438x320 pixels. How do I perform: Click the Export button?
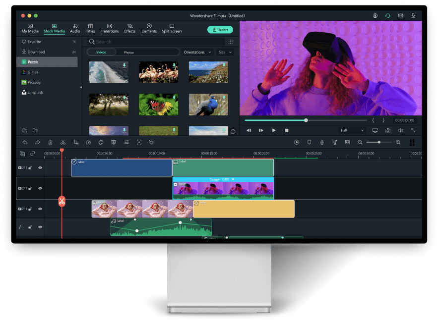point(220,30)
